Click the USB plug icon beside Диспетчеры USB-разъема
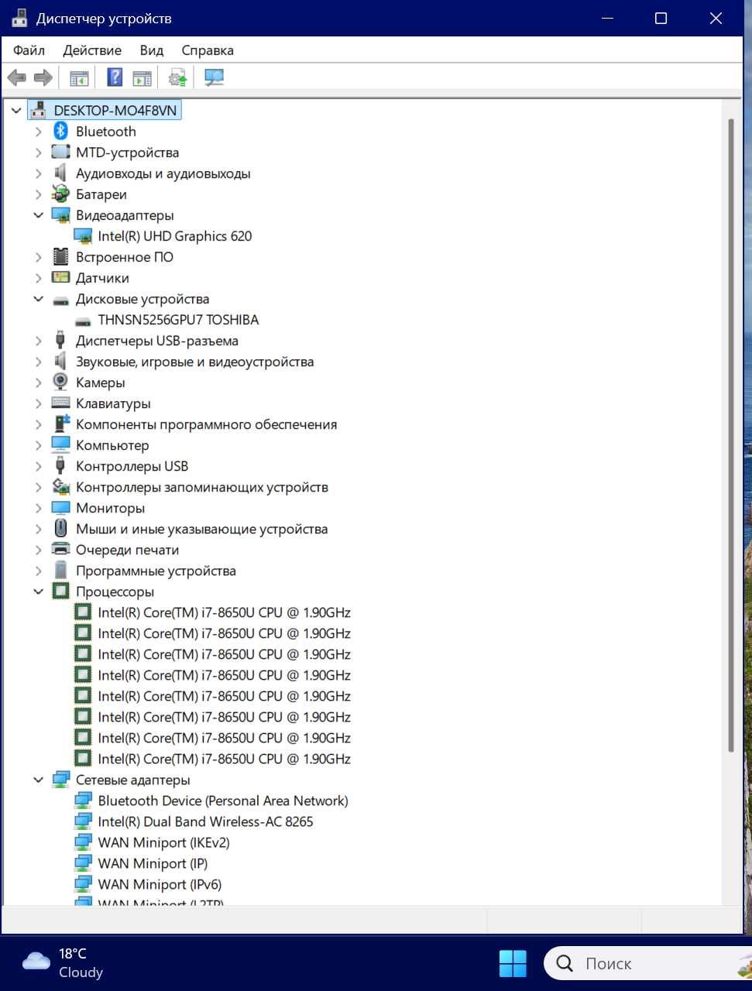 (x=60, y=341)
